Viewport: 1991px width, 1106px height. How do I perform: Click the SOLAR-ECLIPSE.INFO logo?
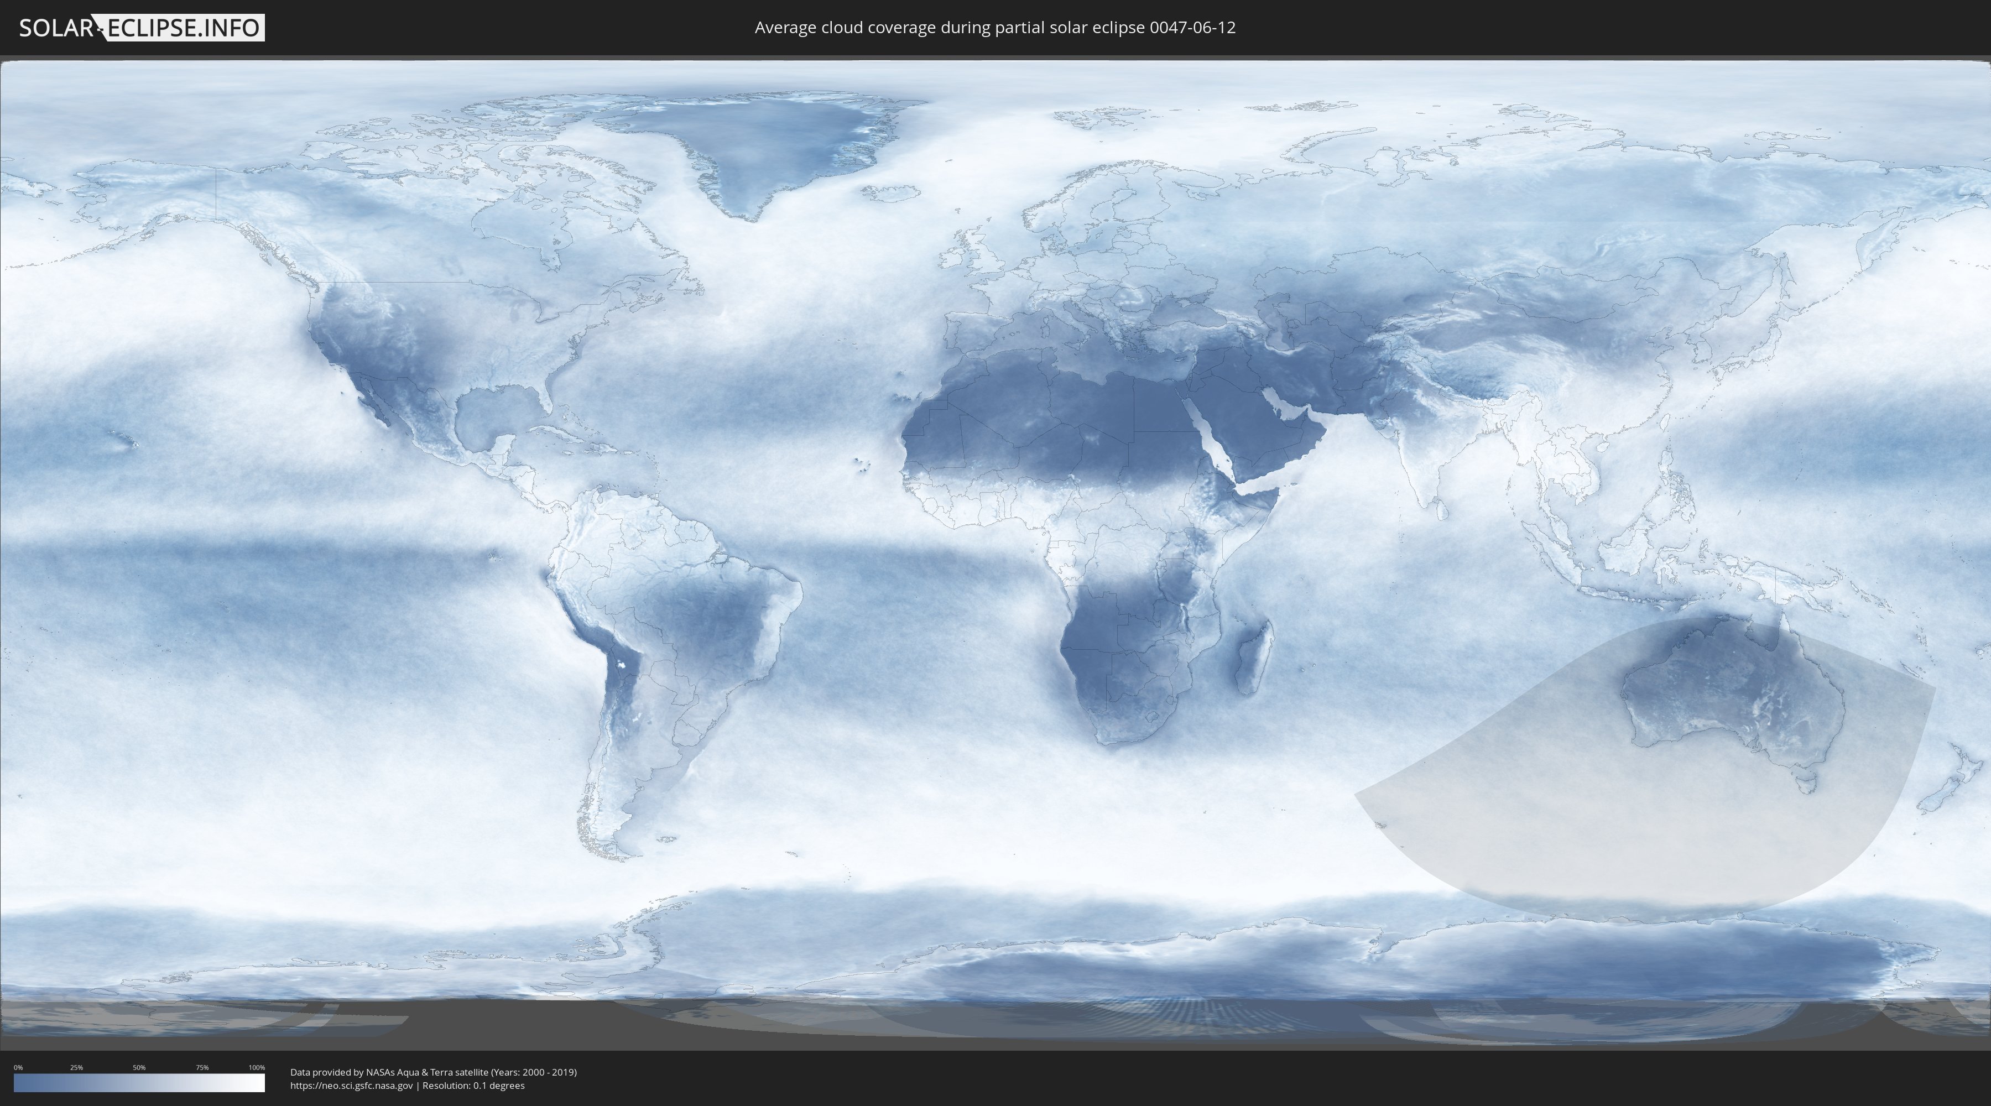tap(142, 28)
